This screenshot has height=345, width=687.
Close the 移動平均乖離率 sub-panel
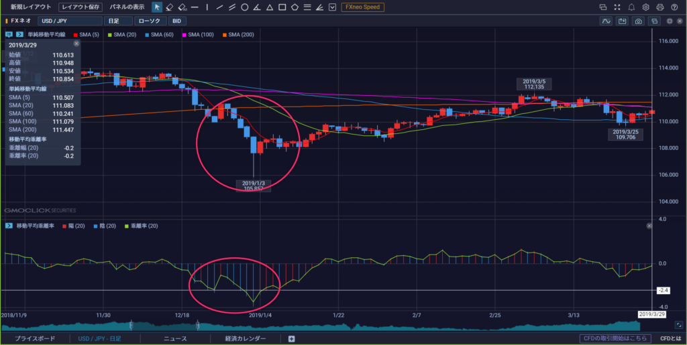click(649, 226)
